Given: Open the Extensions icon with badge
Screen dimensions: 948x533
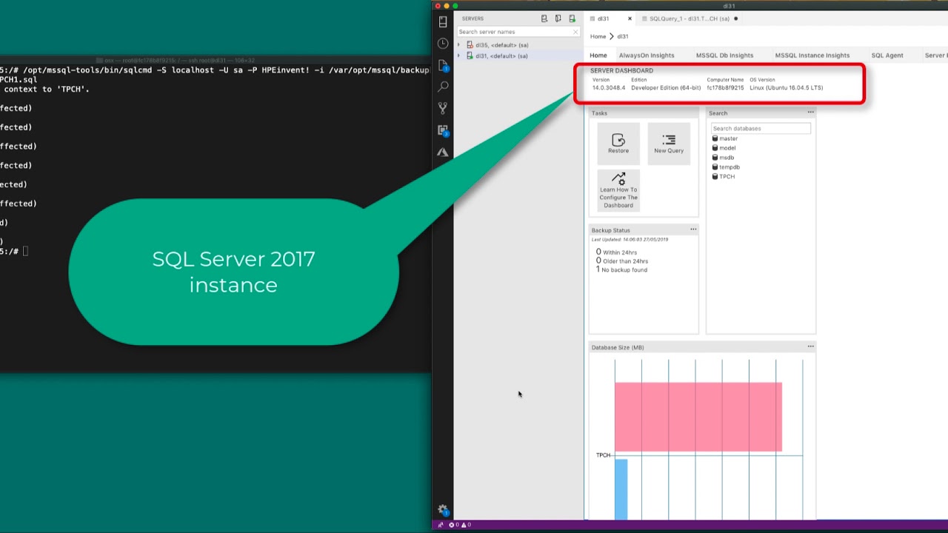Looking at the screenshot, I should [x=443, y=130].
